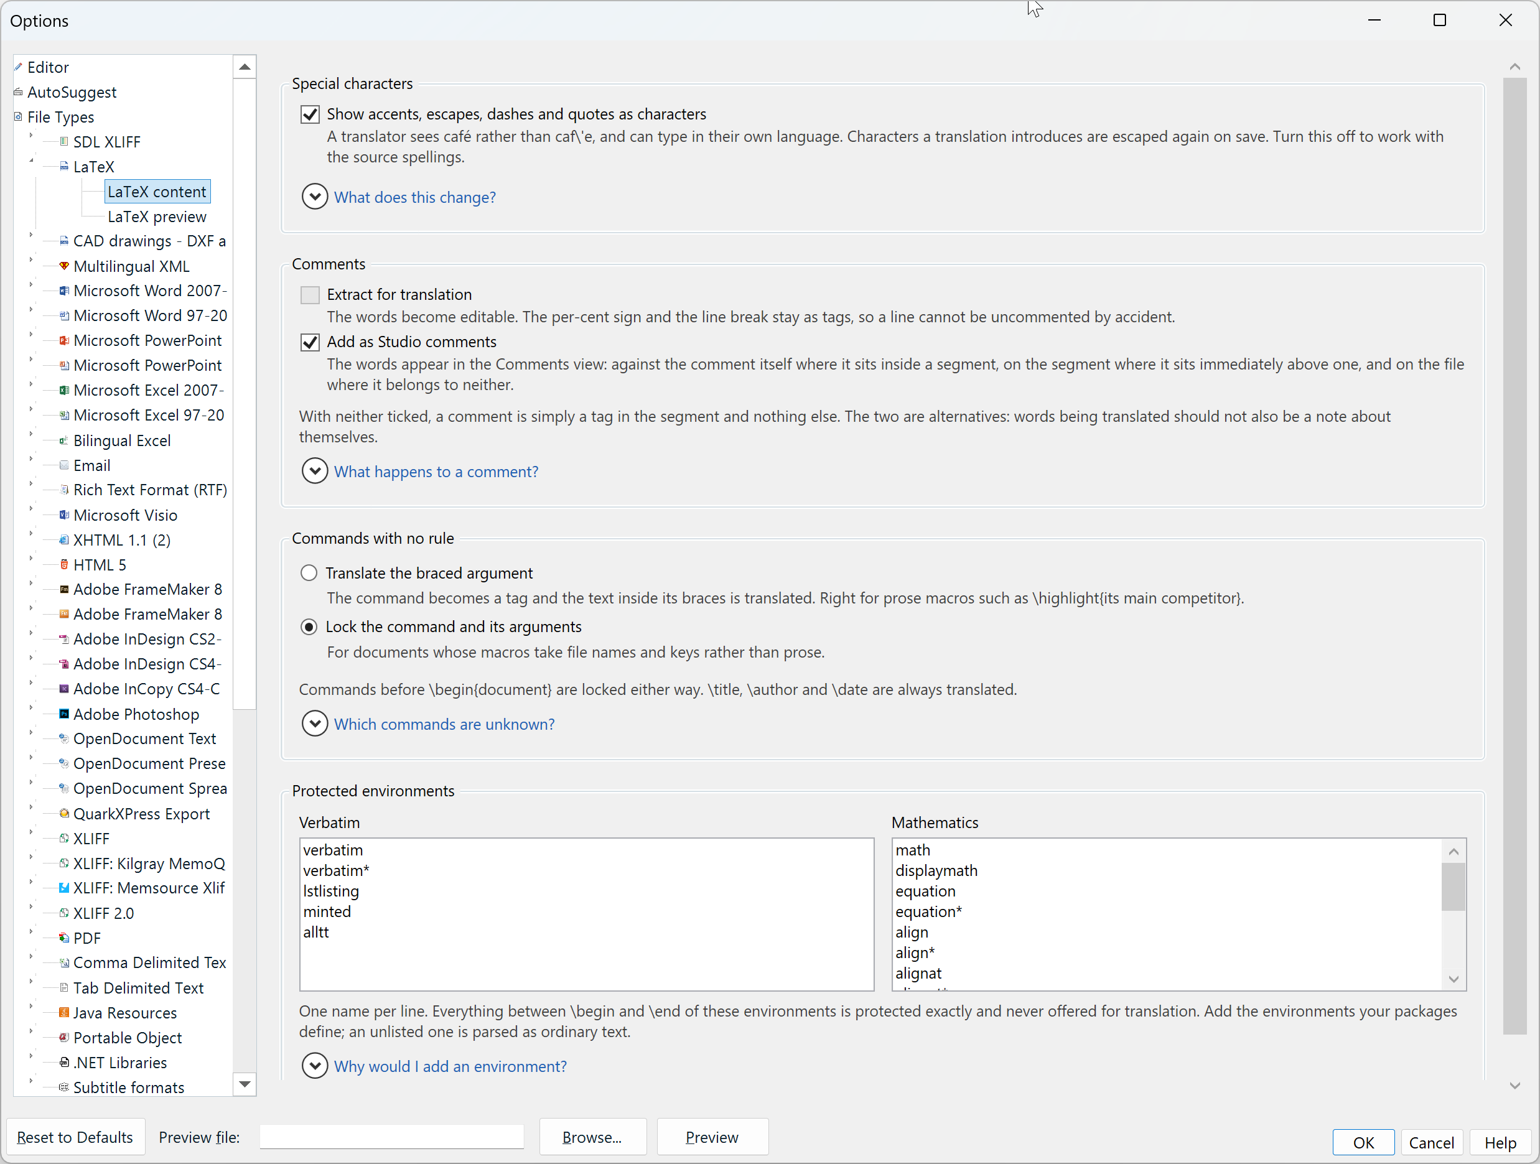Click the QuarkXPress Export icon
The image size is (1540, 1164).
point(64,814)
